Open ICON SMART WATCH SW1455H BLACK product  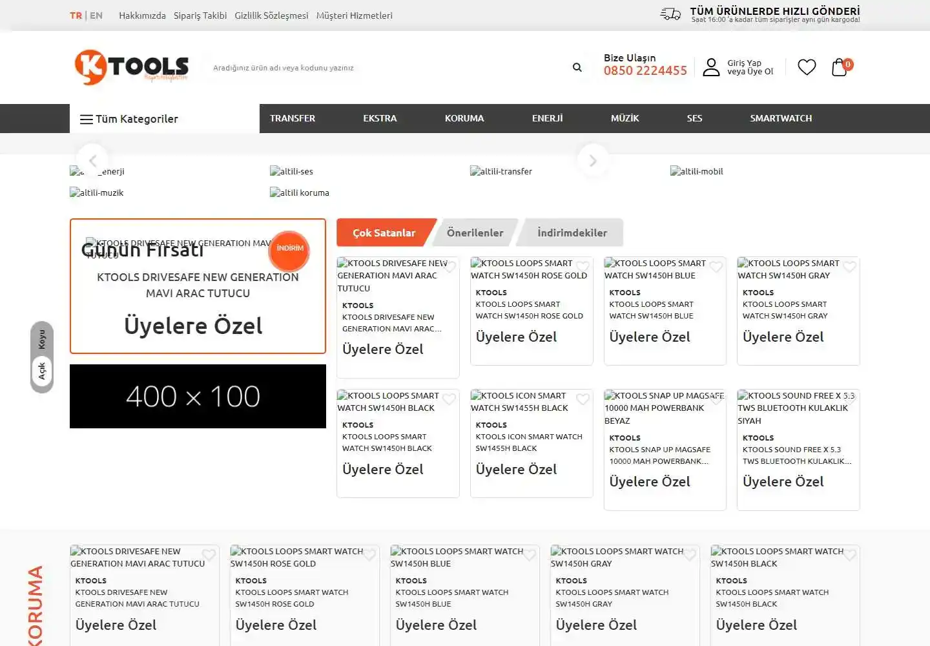point(529,443)
